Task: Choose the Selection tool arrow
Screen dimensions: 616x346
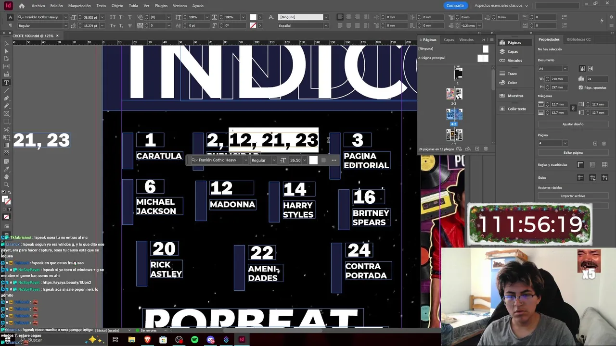Action: [7, 43]
